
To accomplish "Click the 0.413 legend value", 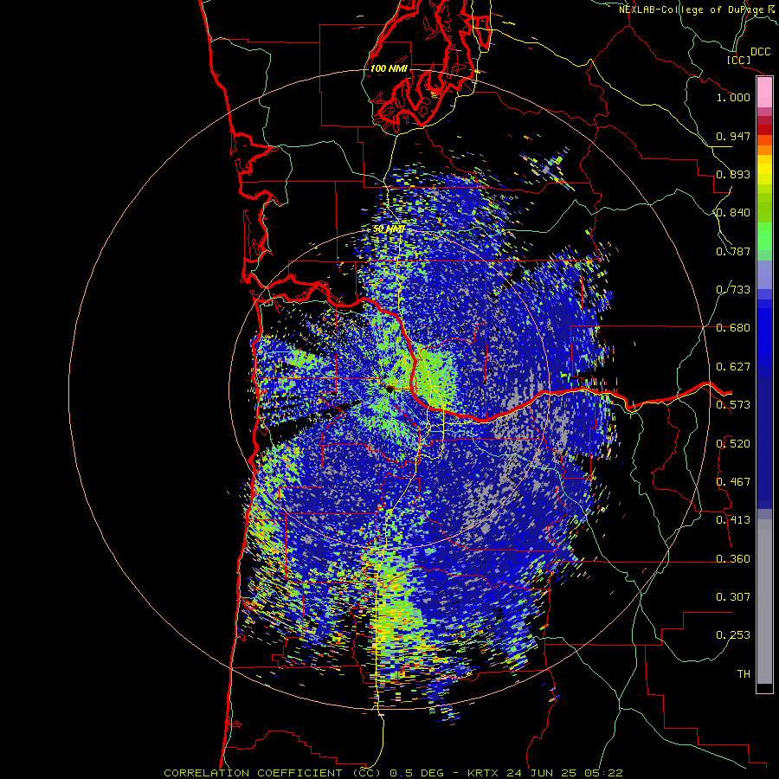I will point(733,520).
